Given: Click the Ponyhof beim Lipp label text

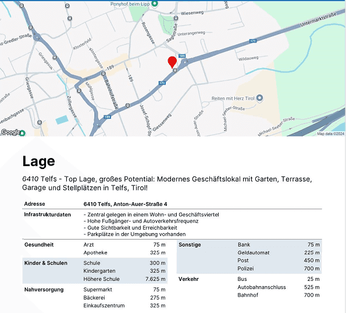Looking at the screenshot, I should (x=130, y=4).
